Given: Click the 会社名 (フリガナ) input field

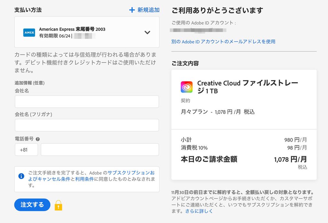Looking at the screenshot, I should 87,125.
